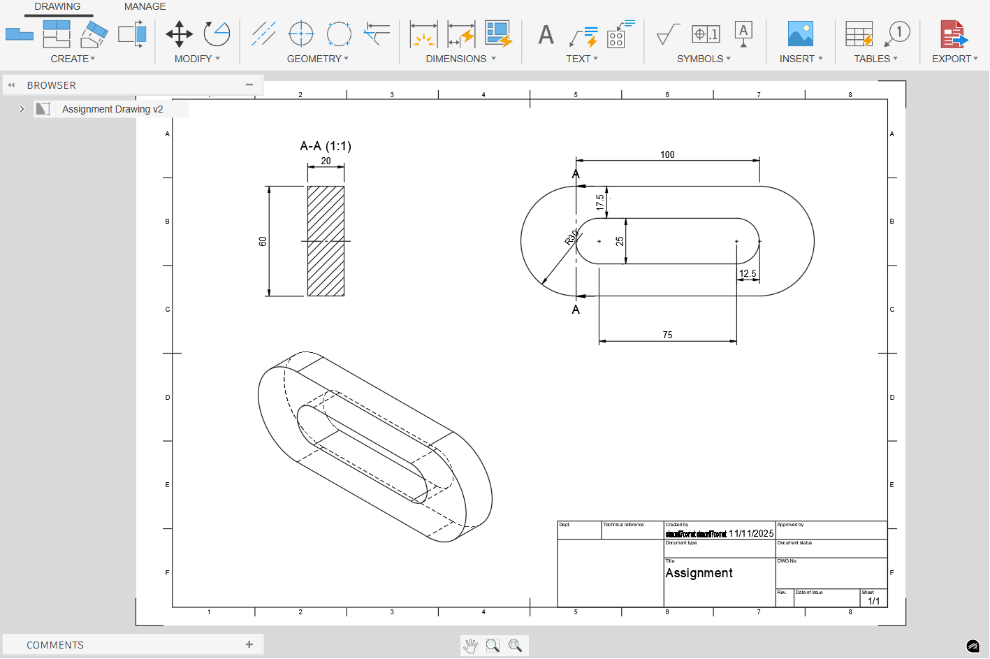Click the Zoom Fit tool
This screenshot has height=659, width=990.
click(x=516, y=646)
